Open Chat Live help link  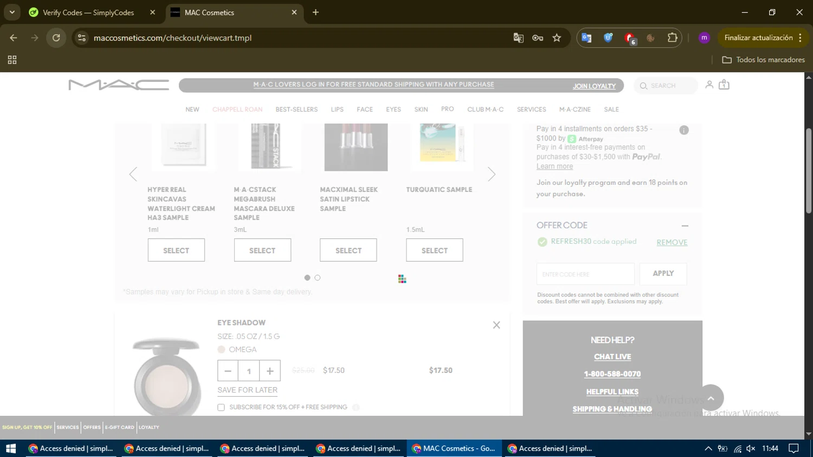(x=612, y=357)
